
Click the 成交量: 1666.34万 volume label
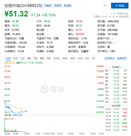point(13,115)
